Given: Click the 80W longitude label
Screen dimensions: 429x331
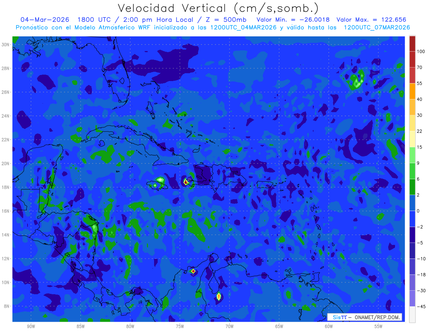Looking at the screenshot, I should (x=130, y=326).
